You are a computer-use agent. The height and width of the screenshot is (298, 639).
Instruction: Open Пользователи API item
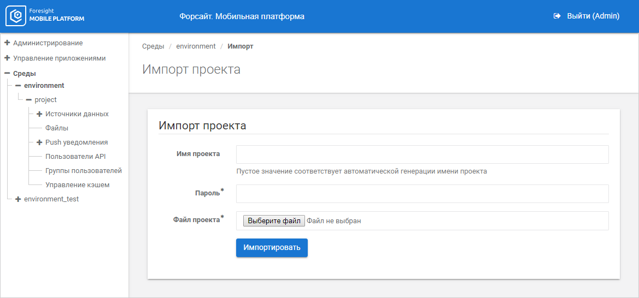75,157
